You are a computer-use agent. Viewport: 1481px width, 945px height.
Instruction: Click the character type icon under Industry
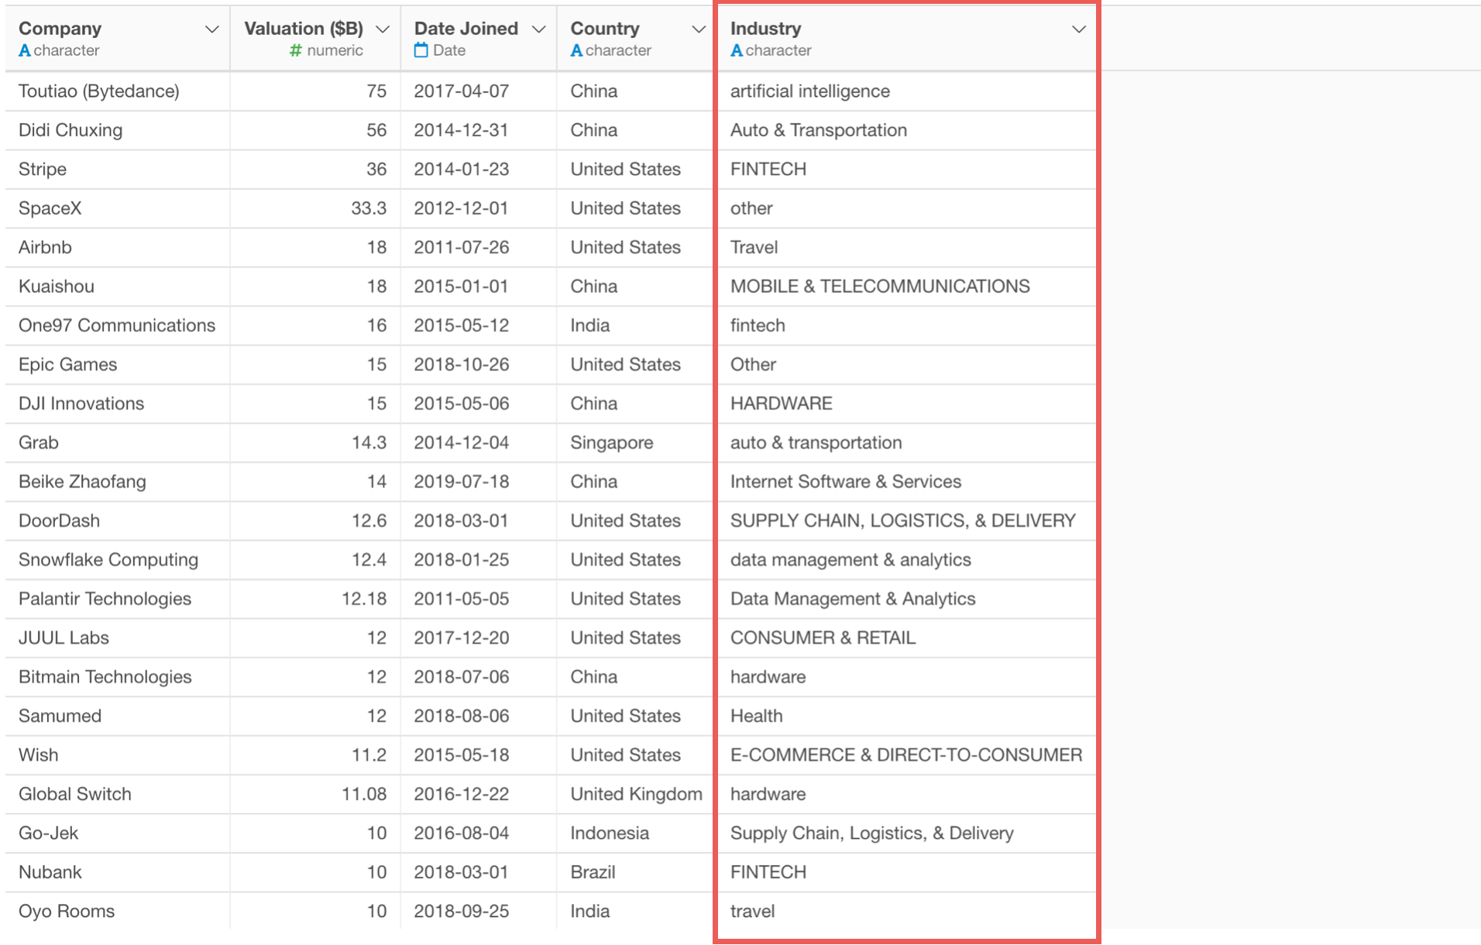point(737,50)
